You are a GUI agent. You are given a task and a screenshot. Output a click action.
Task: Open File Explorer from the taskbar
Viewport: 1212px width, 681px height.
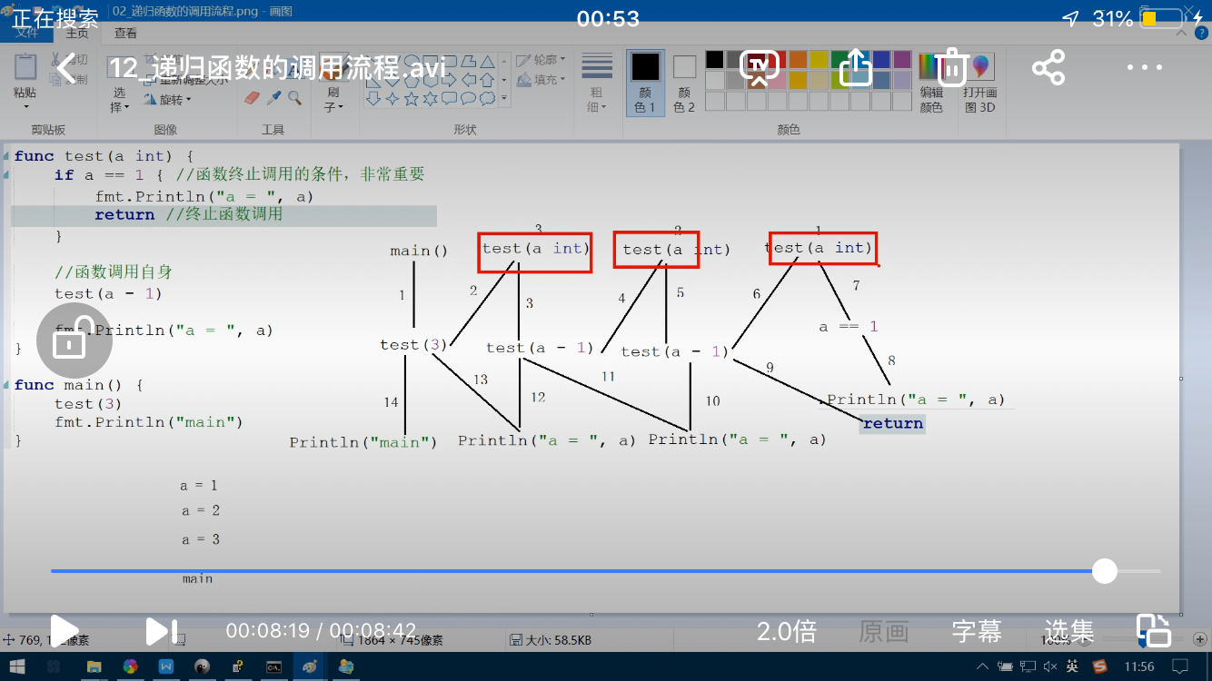click(94, 666)
